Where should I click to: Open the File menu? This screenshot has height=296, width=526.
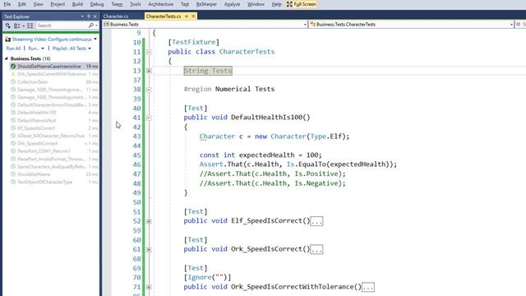(7, 4)
